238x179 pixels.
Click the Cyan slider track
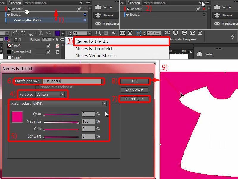point(61,115)
